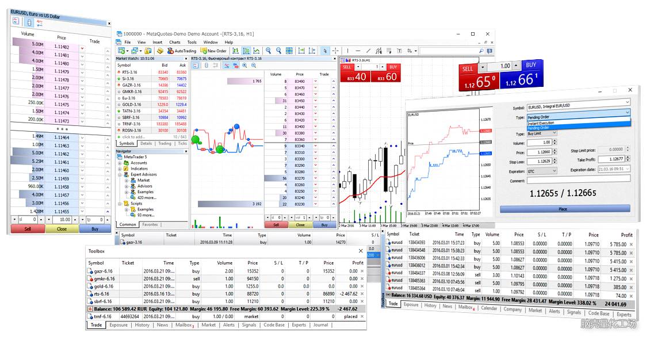This screenshot has height=337, width=646.
Task: Open the Tools menu
Action: point(192,42)
